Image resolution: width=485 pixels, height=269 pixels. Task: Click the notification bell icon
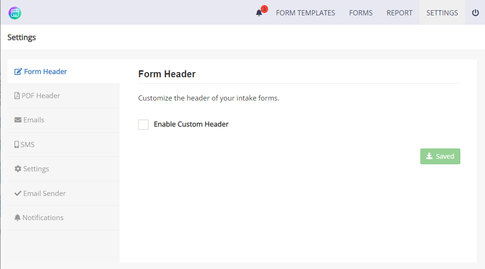[259, 13]
